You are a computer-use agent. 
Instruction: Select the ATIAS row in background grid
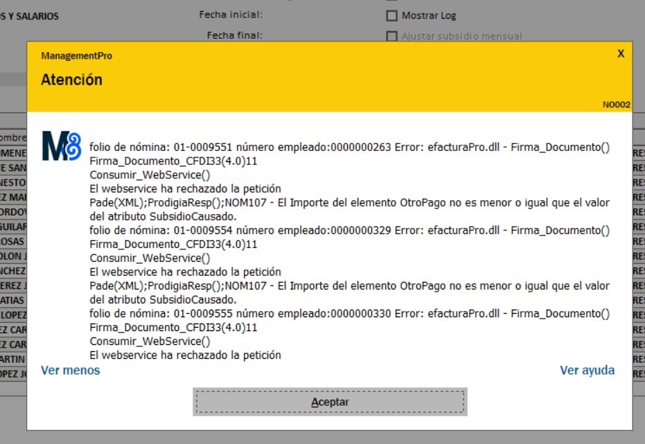(x=13, y=301)
